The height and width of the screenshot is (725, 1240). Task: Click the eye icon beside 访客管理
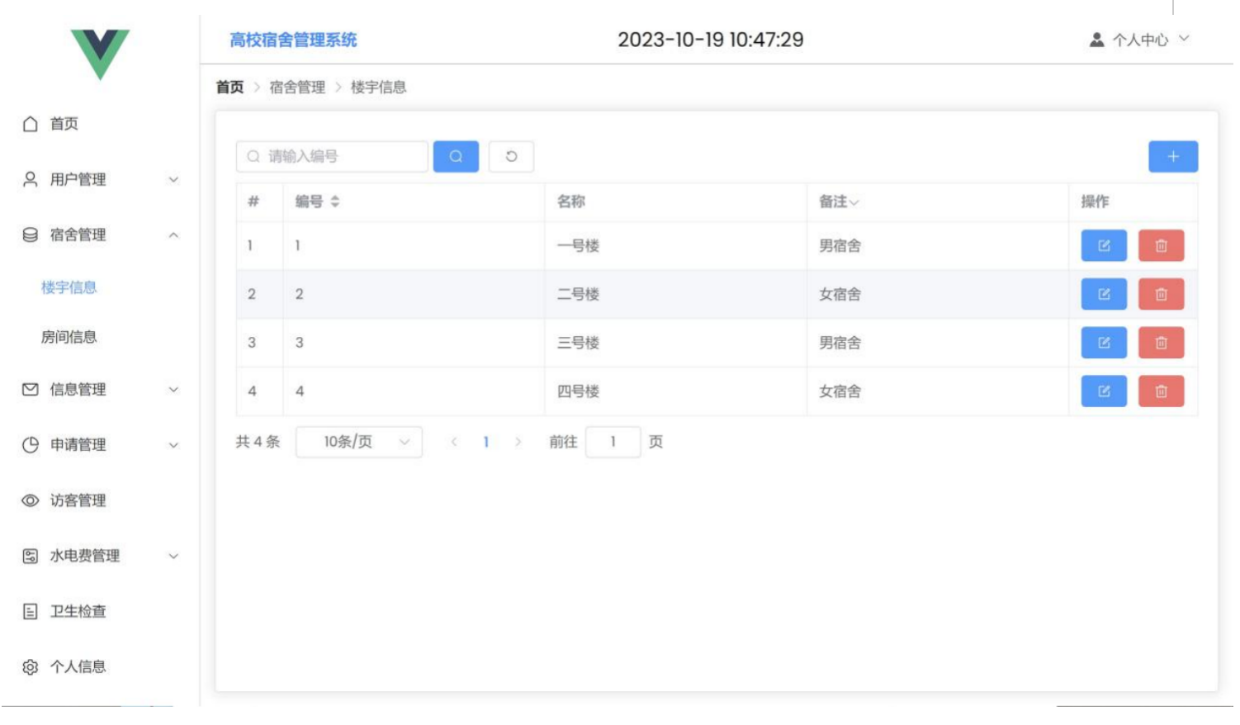click(31, 500)
